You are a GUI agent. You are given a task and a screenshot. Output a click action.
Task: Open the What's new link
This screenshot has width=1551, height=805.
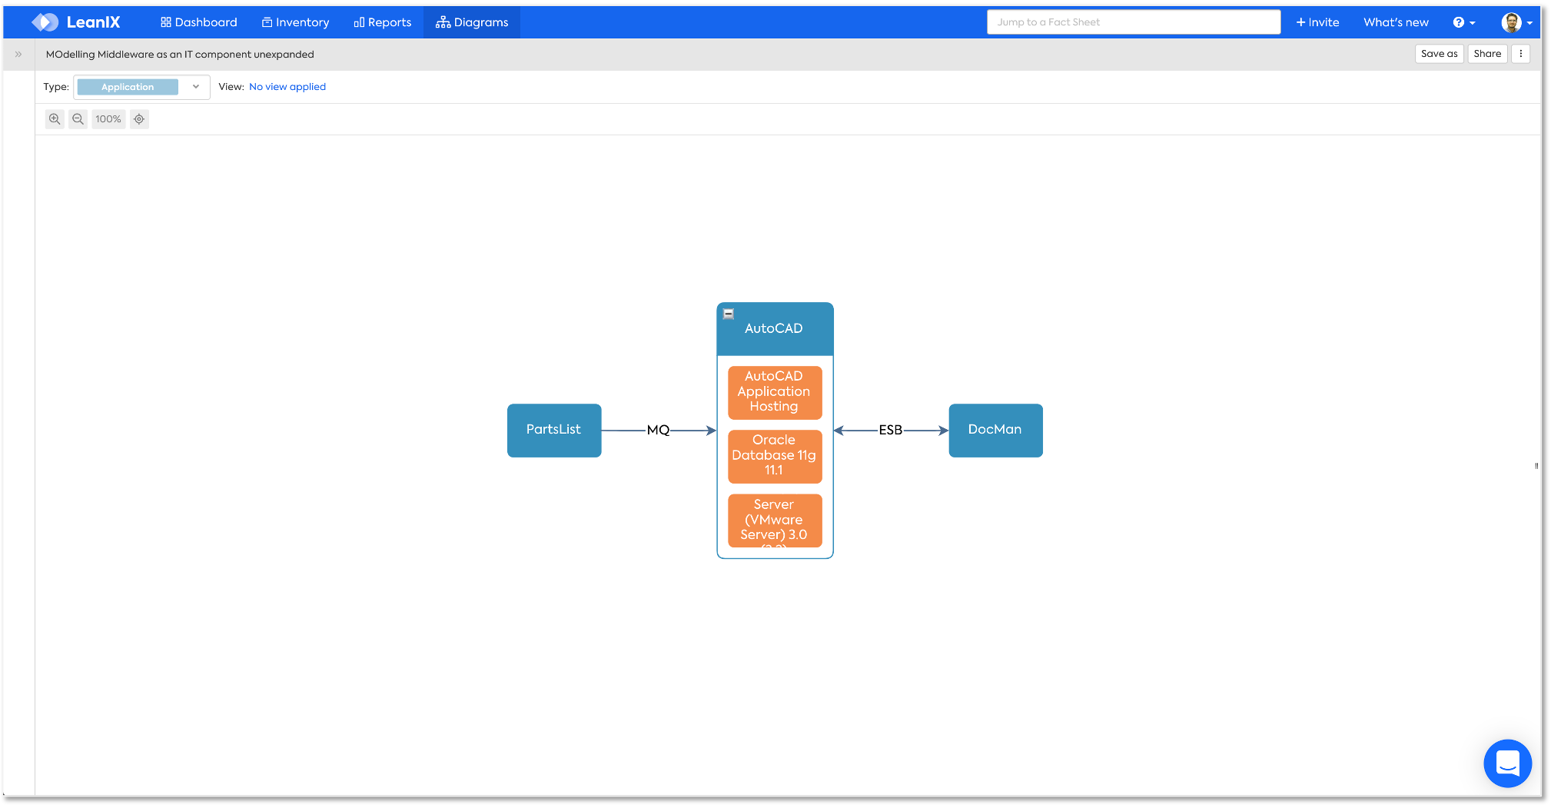(1396, 22)
